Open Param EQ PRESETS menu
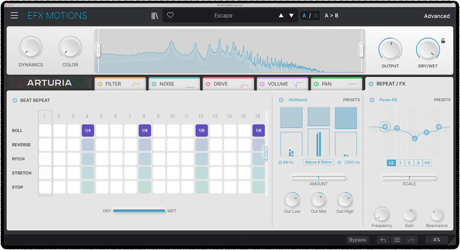This screenshot has width=460, height=250. tap(442, 100)
